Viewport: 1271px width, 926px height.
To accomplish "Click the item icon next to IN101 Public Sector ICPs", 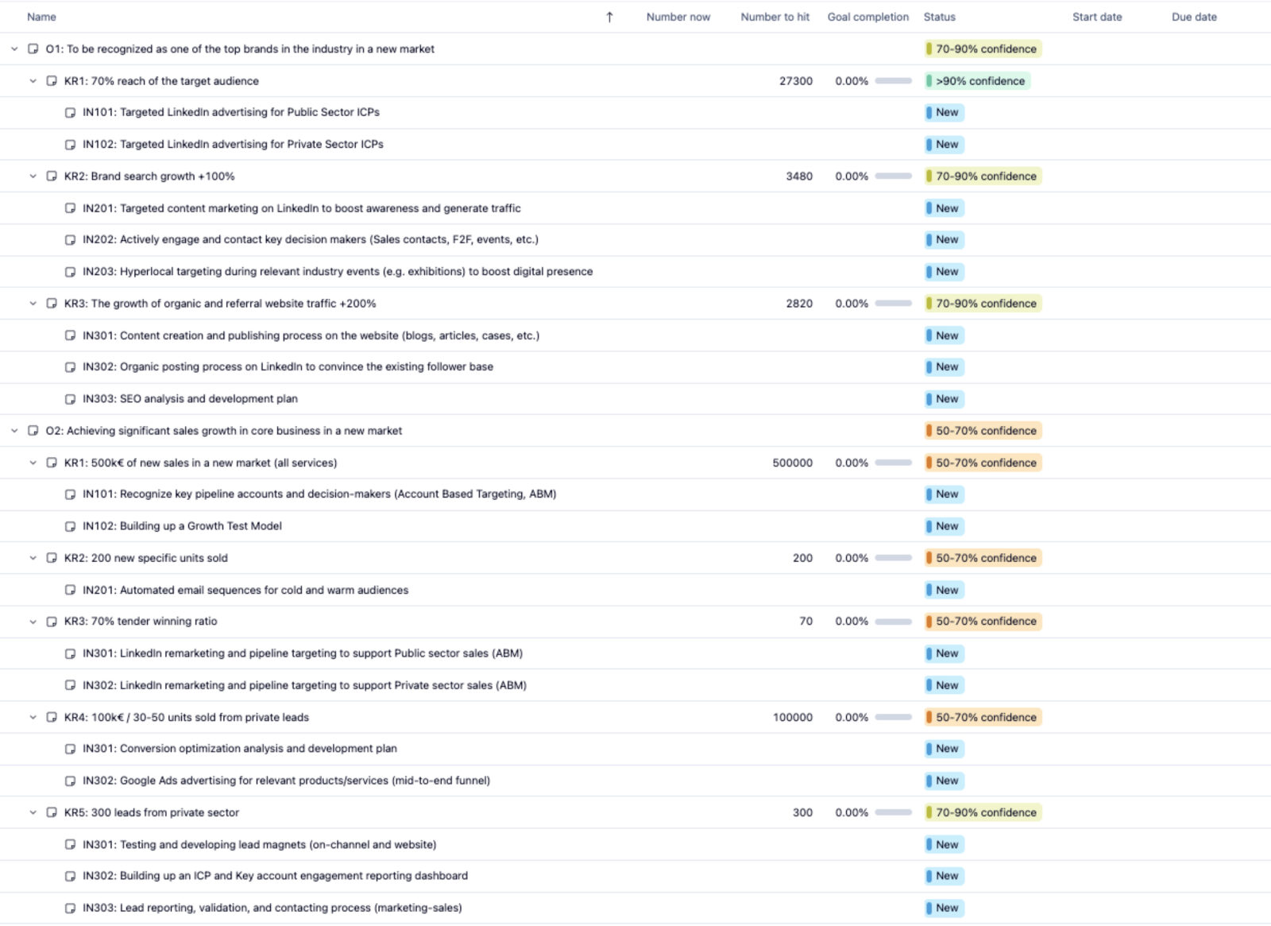I will [x=70, y=112].
